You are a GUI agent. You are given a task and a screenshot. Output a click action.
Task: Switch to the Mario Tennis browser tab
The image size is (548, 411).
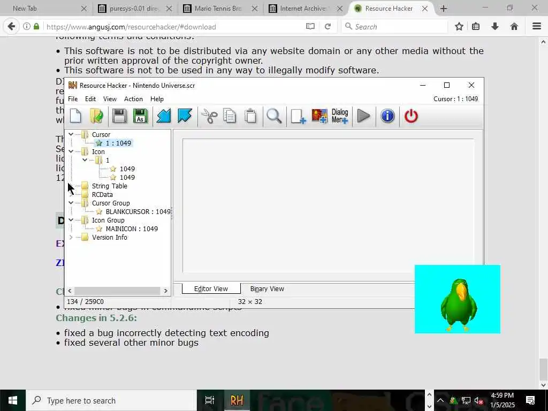click(x=220, y=9)
